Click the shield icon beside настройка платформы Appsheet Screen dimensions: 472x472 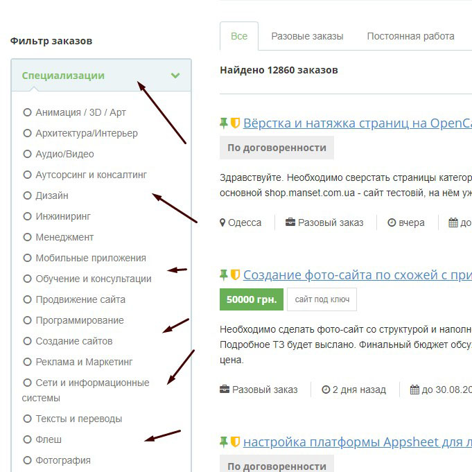pos(235,442)
